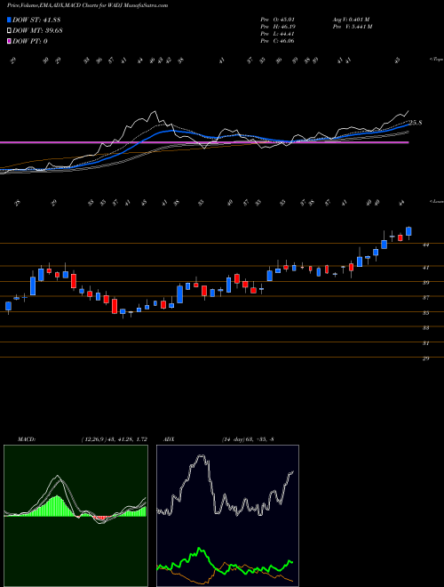444x587 pixels.
Task: Click inside the green MACD histogram panel
Action: pos(75,516)
